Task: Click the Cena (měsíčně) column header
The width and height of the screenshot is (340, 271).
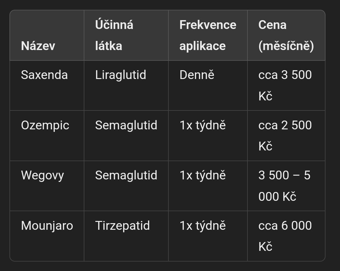Action: [286, 35]
